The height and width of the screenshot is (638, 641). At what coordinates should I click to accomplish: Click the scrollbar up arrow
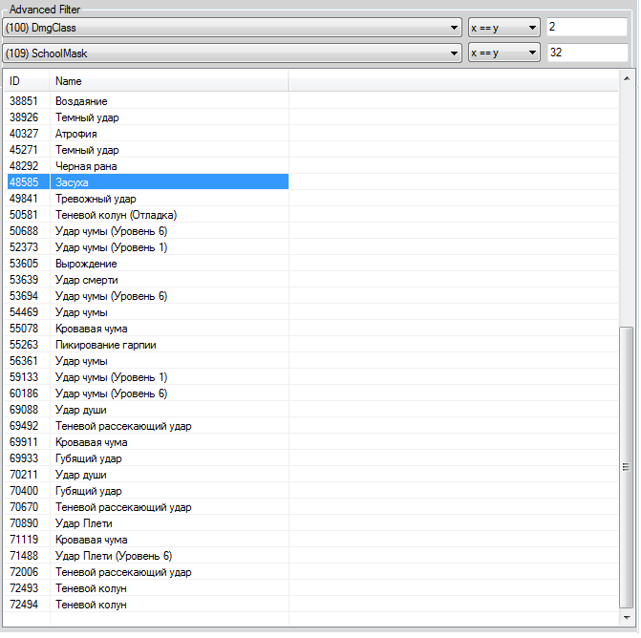click(626, 77)
